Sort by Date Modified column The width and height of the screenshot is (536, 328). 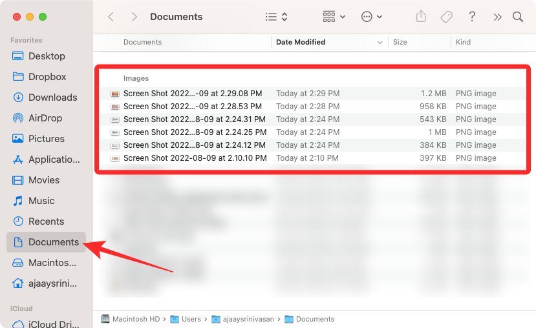click(x=301, y=43)
